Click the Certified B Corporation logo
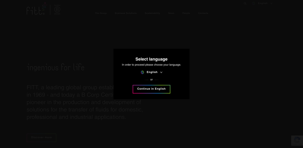This screenshot has width=303, height=148. (x=57, y=10)
